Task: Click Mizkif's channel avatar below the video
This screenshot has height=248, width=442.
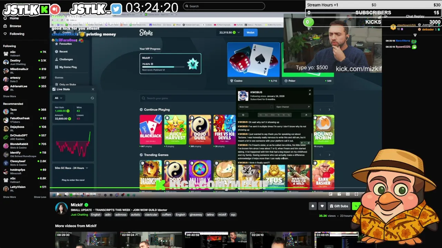Action: click(61, 208)
